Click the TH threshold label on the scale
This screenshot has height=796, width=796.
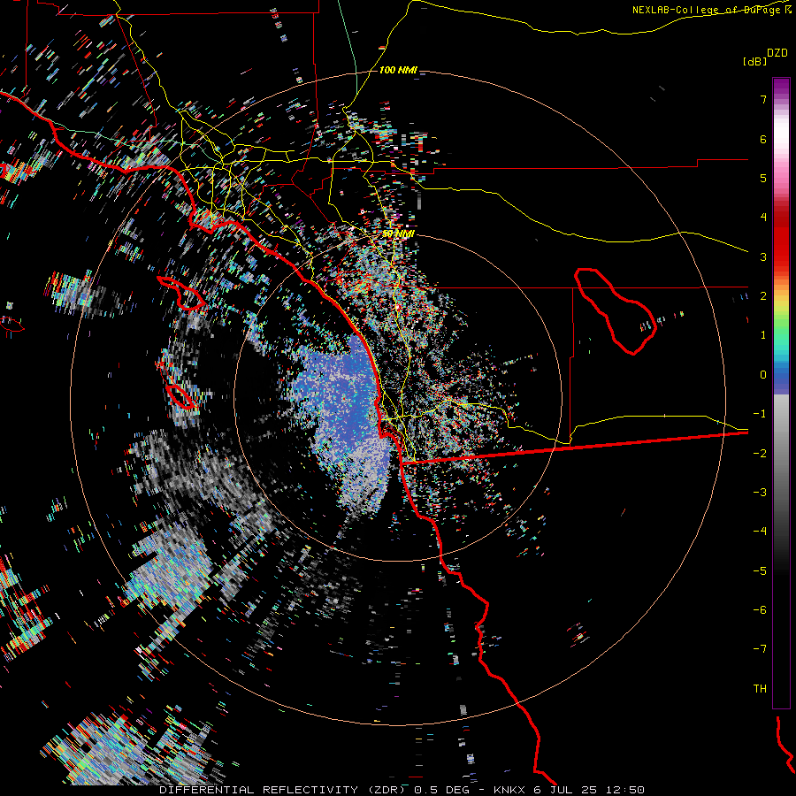click(760, 689)
